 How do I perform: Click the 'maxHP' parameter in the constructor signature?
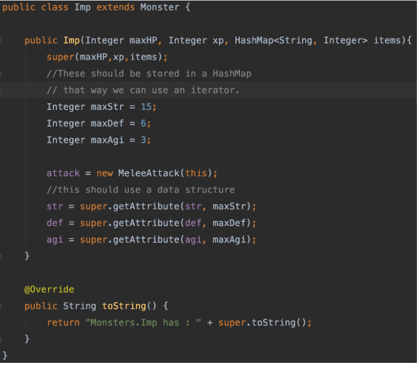143,41
